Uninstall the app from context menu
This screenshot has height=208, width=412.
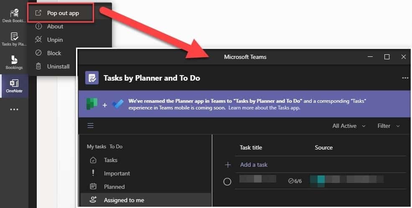[x=58, y=66]
